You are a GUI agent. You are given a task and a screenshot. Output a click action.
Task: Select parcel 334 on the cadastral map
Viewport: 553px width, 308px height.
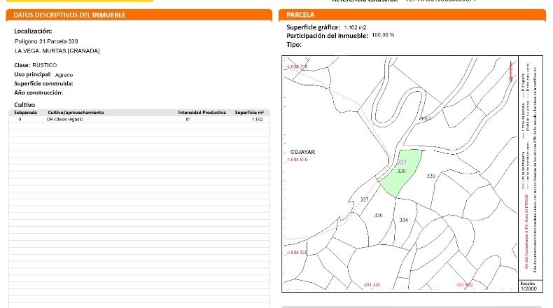[403, 220]
